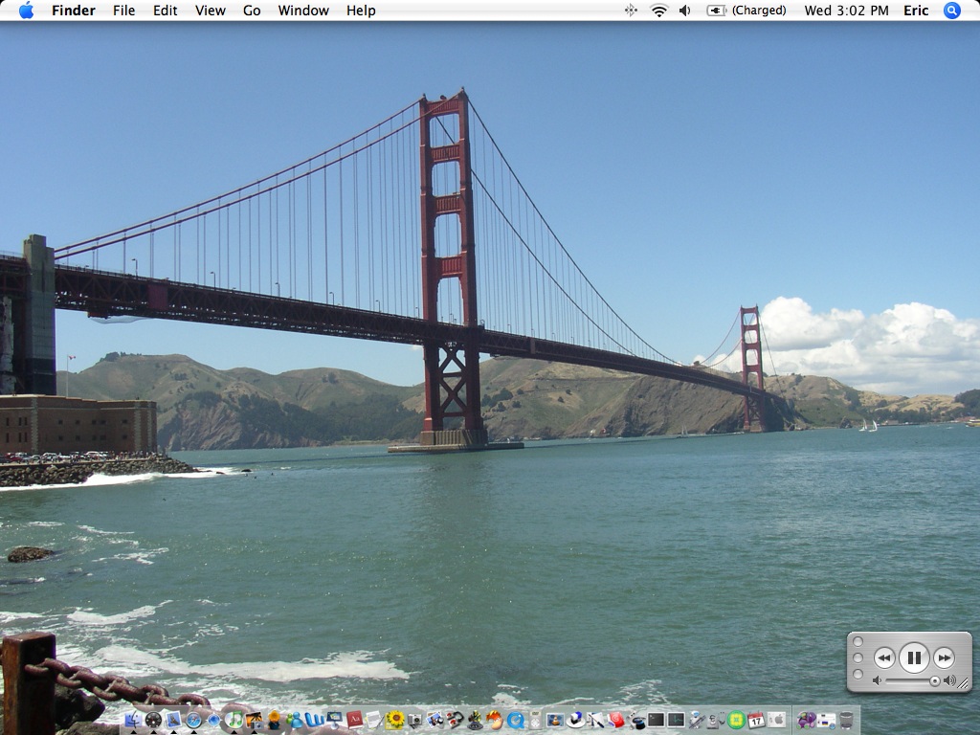Click the Bluetooth status icon
This screenshot has height=735, width=980.
[631, 10]
